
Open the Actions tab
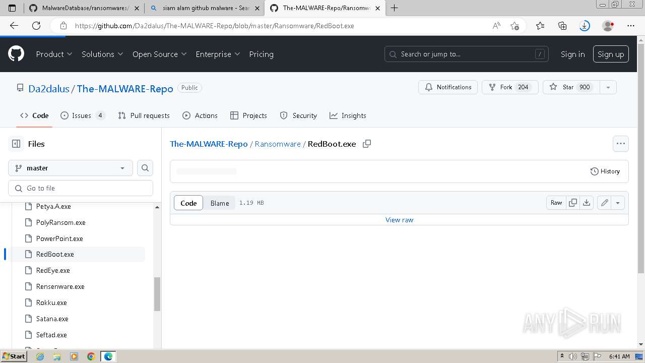click(x=200, y=115)
